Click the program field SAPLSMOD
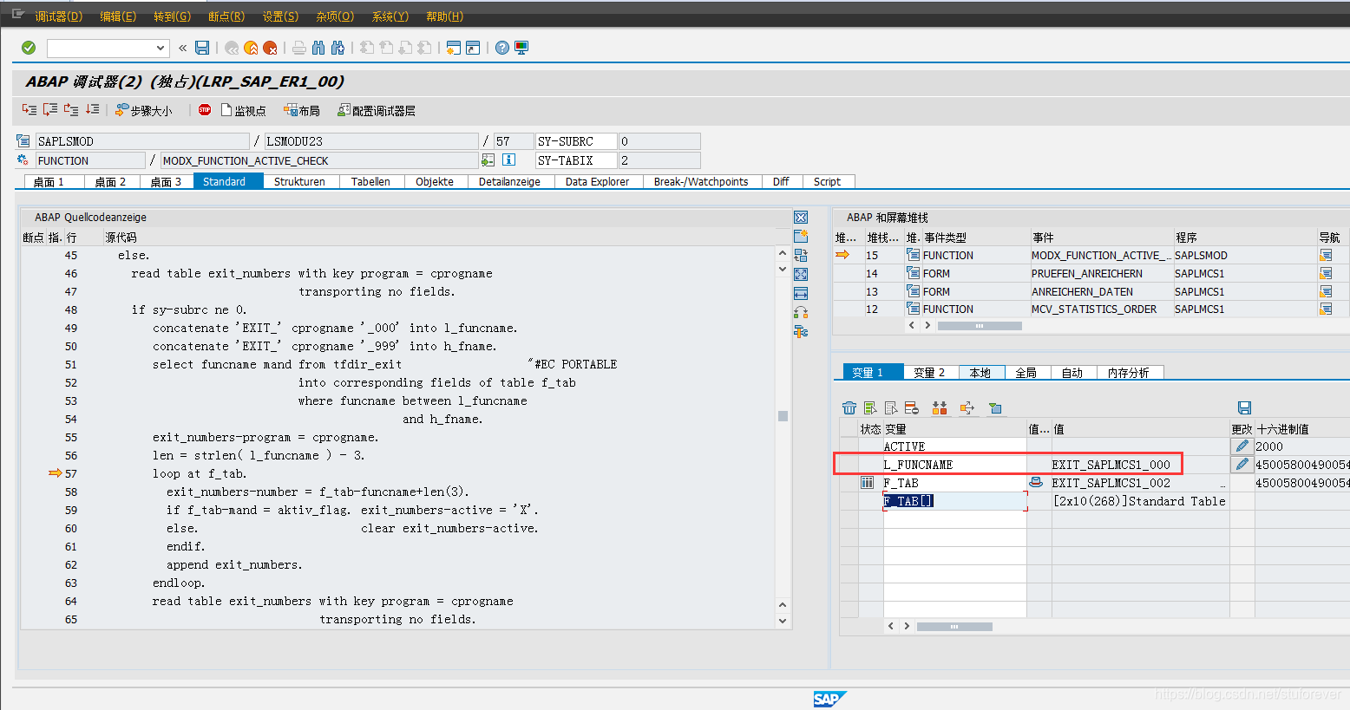The height and width of the screenshot is (710, 1350). click(142, 141)
